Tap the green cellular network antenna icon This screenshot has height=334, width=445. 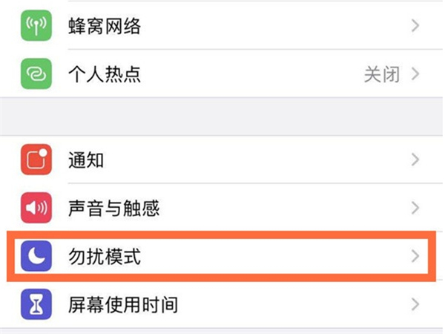(35, 27)
